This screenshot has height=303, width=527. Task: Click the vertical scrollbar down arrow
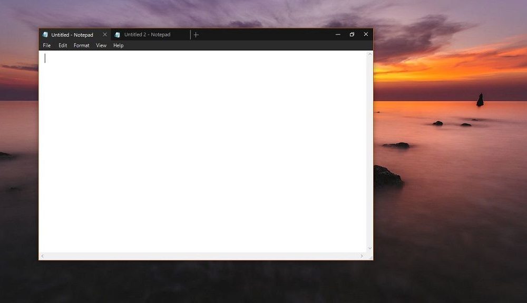pos(369,248)
